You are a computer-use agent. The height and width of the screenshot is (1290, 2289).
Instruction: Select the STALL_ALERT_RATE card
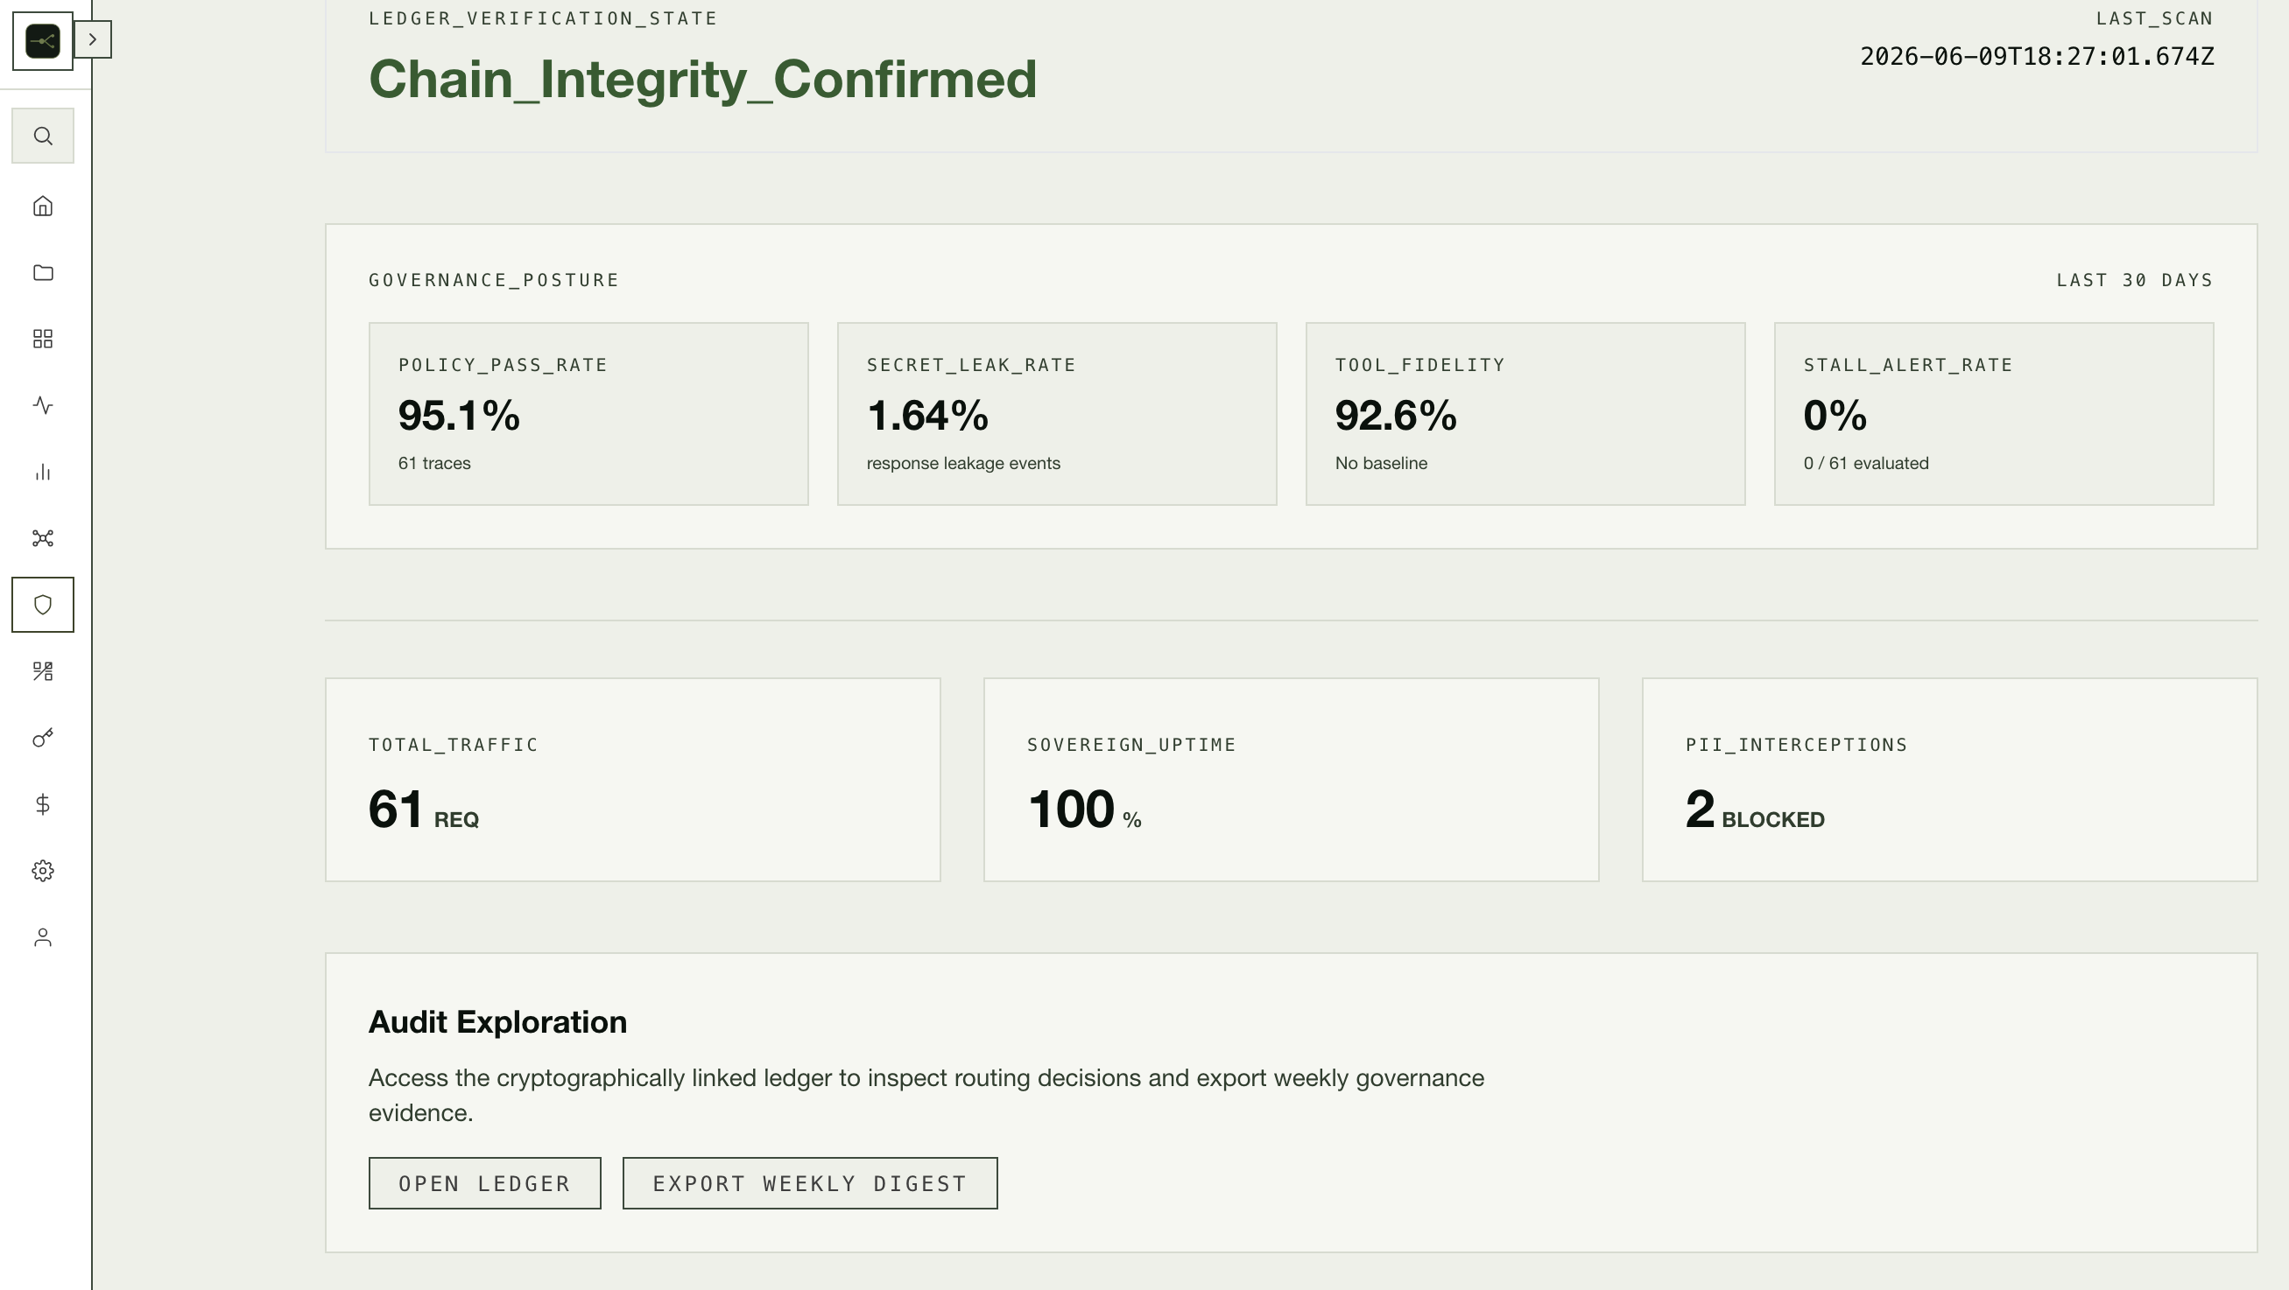point(1993,414)
